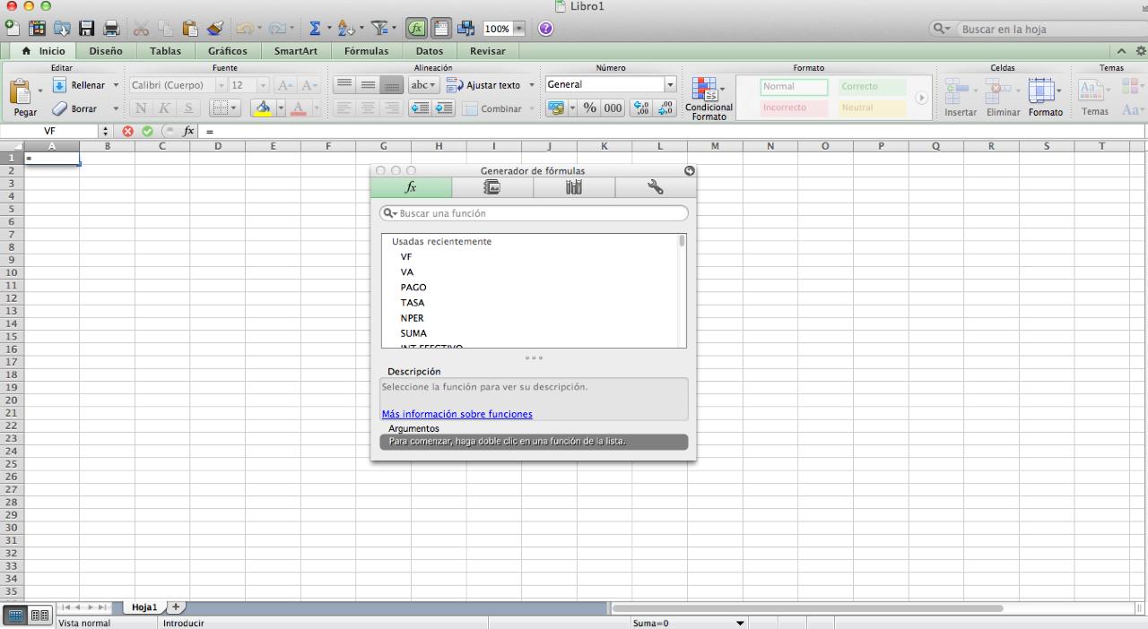
Task: Activate the Format Painter brush
Action: 215,28
